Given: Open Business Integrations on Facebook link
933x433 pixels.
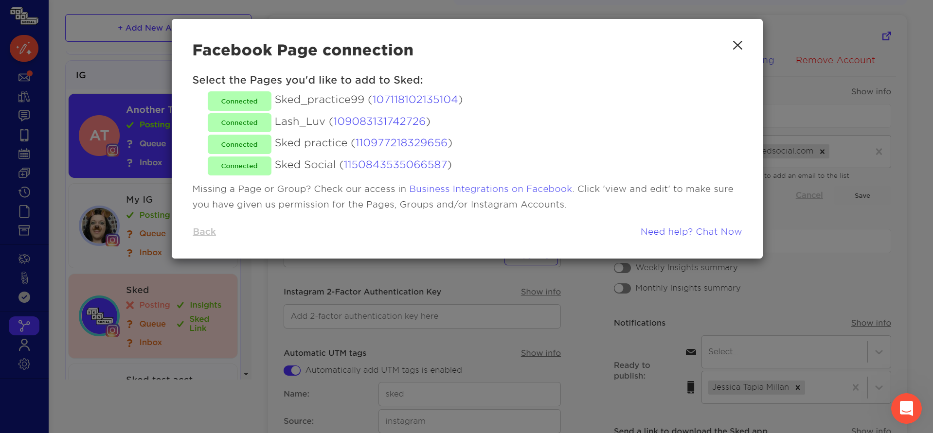Looking at the screenshot, I should 490,189.
